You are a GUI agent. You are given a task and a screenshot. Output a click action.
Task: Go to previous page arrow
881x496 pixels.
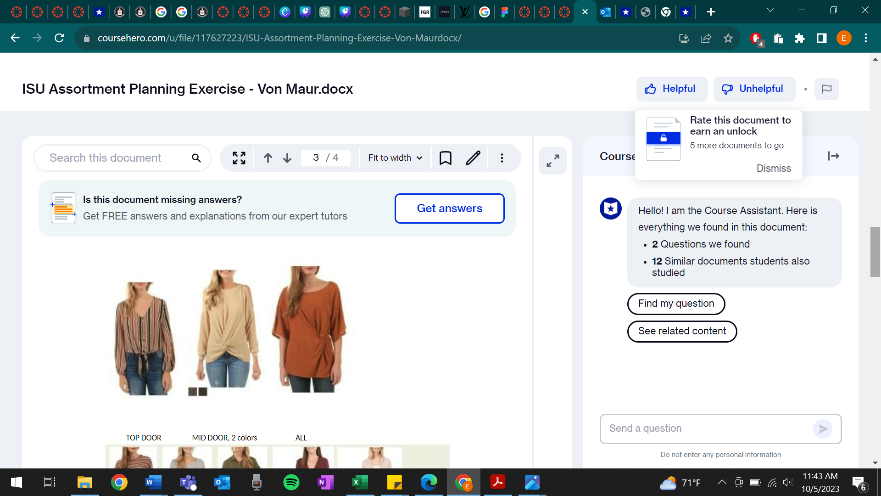click(x=268, y=158)
